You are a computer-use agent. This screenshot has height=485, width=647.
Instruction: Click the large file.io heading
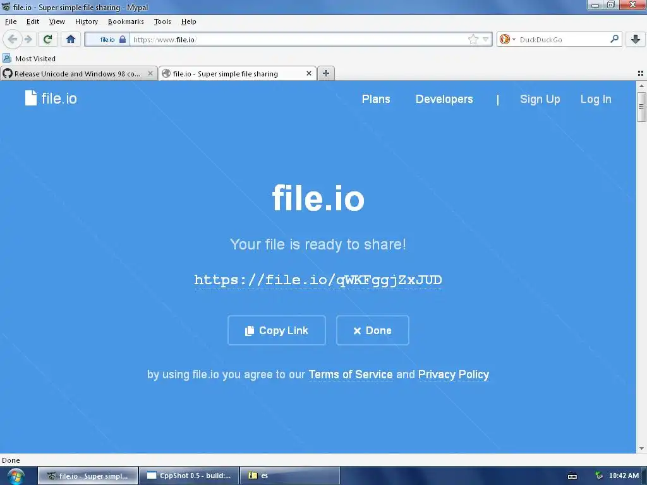[x=318, y=198]
